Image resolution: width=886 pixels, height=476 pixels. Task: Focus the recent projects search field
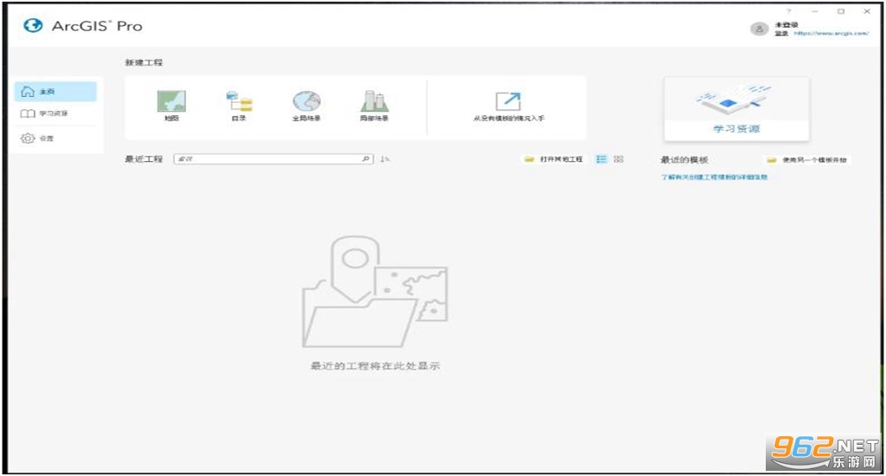coord(273,159)
